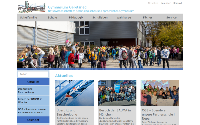Go to previous slideshow image arrow
The width and height of the screenshot is (200, 125).
[20, 46]
